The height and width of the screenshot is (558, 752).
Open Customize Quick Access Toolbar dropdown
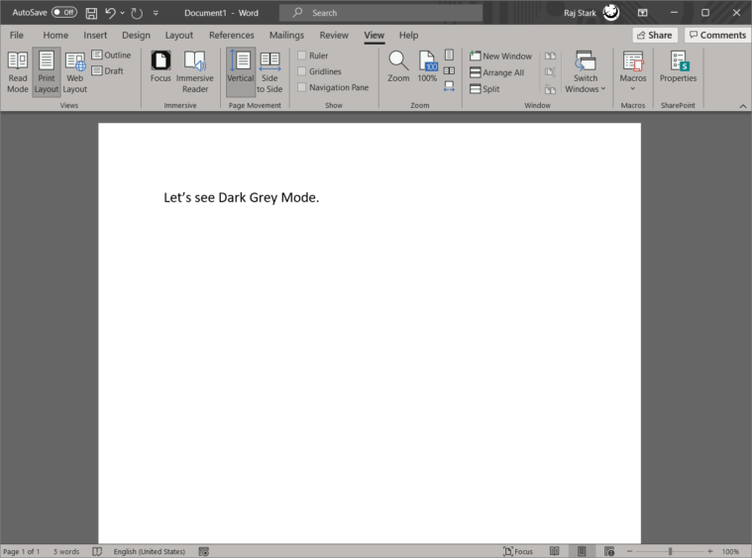coord(156,13)
